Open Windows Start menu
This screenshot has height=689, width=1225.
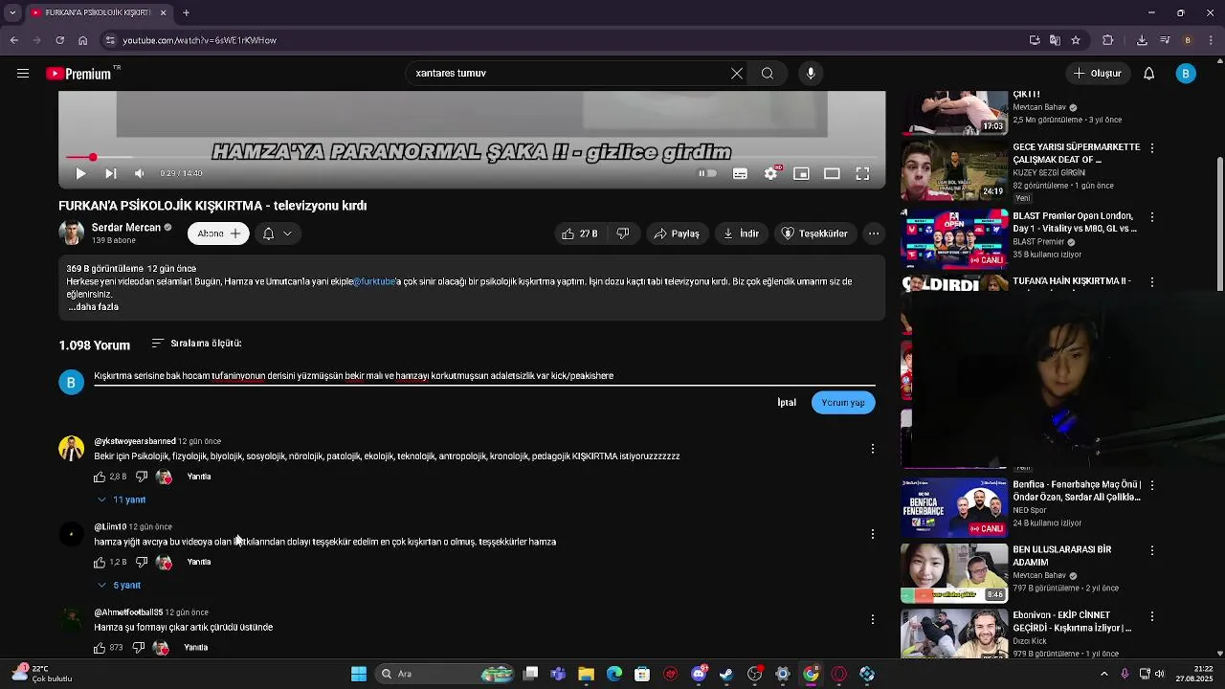[x=359, y=674]
